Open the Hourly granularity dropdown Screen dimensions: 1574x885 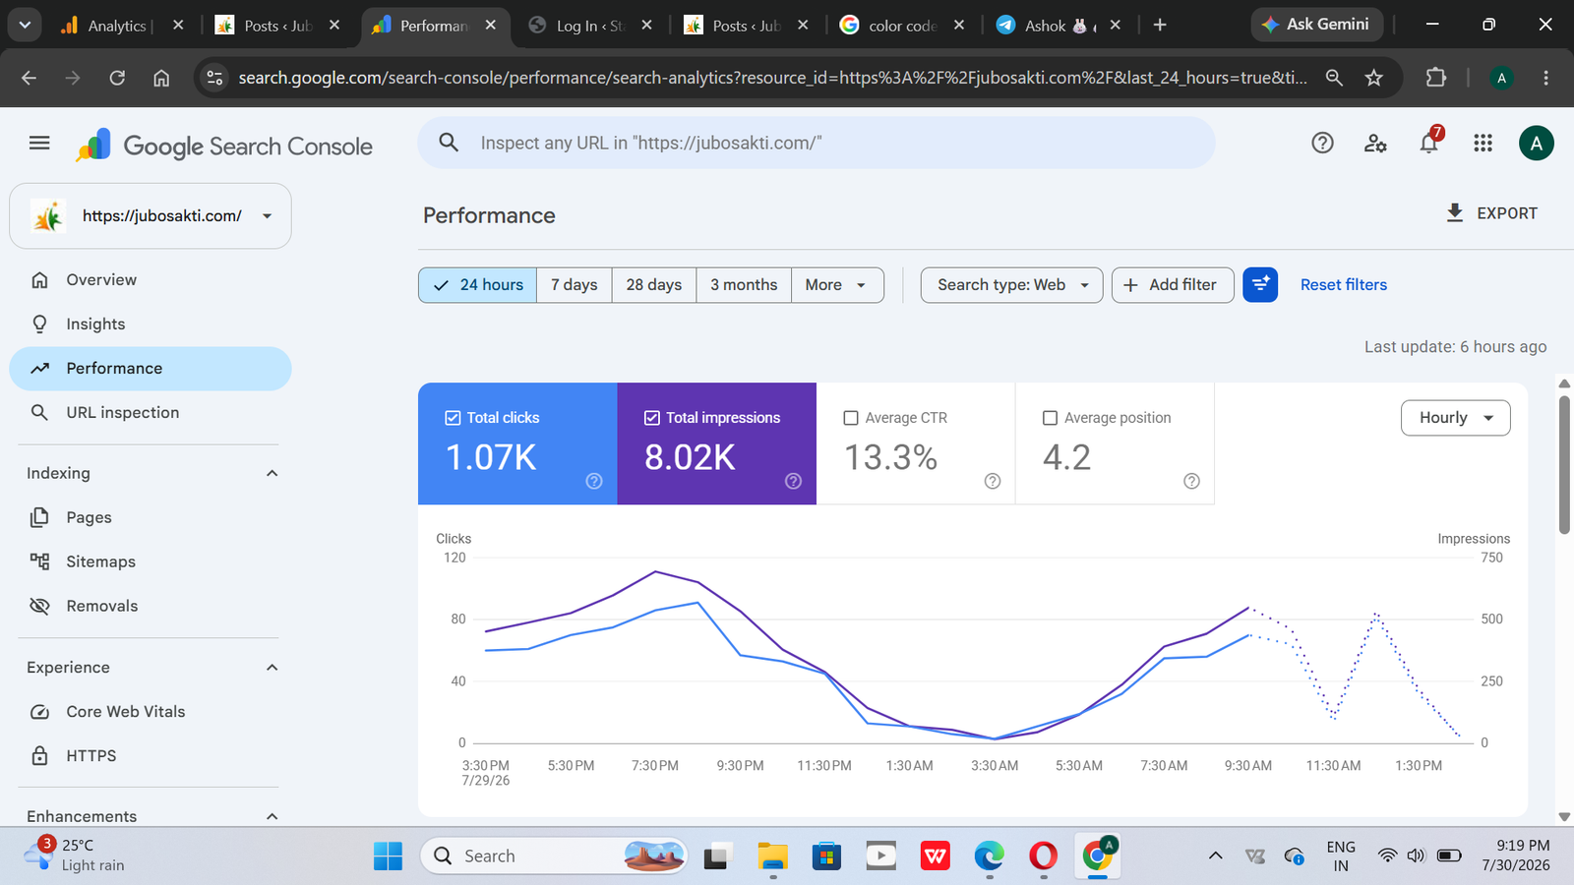coord(1455,418)
